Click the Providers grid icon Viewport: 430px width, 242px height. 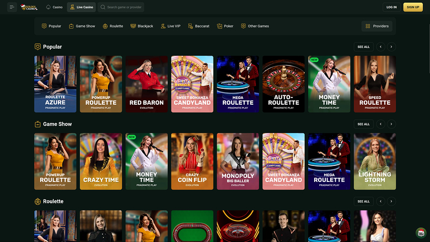(368, 26)
